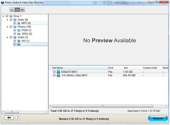Go back using the arrow button
The image size is (170, 125).
(9, 118)
